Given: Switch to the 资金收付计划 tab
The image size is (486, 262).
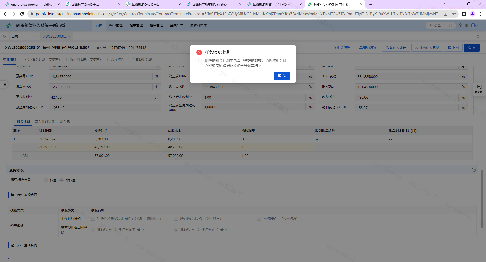Looking at the screenshot, I should (45, 122).
